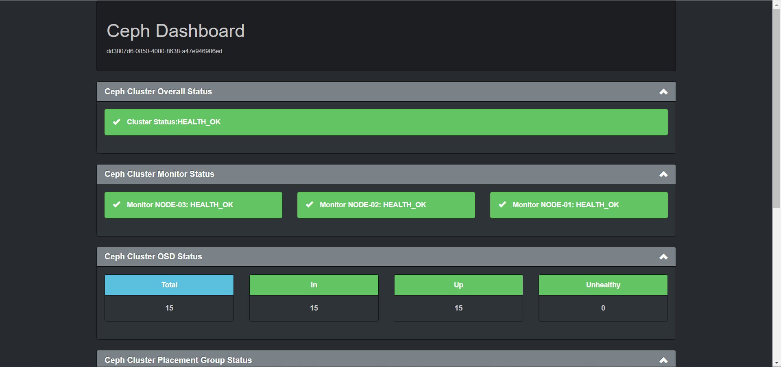Open the Monitor NODE-02 HEALTH_OK status box
The height and width of the screenshot is (367, 781).
coord(386,205)
